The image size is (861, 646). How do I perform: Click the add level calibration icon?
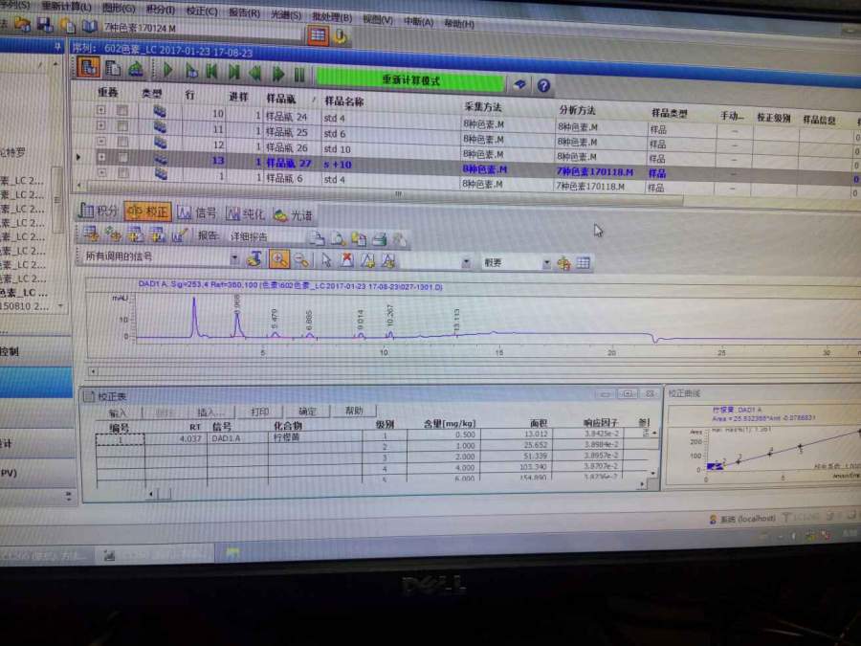pyautogui.click(x=135, y=235)
